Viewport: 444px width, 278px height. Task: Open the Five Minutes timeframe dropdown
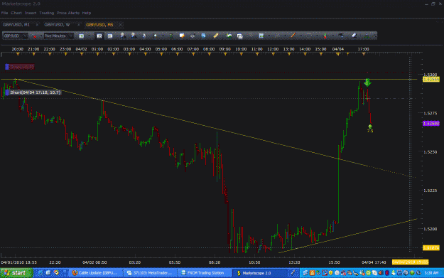point(59,36)
